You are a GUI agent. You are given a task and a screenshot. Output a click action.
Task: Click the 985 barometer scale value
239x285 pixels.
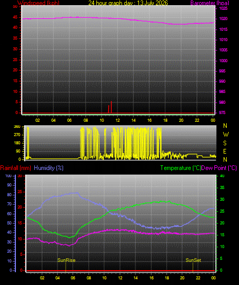pos(222,91)
